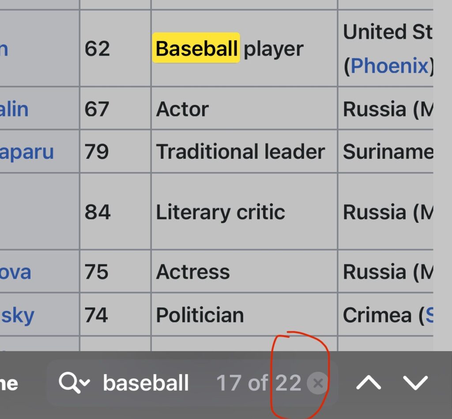Tap the "17 of 22" match counter
This screenshot has width=452, height=419.
pyautogui.click(x=258, y=383)
